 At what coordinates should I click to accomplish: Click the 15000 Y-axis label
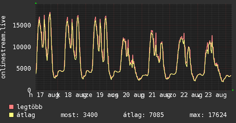point(22,25)
